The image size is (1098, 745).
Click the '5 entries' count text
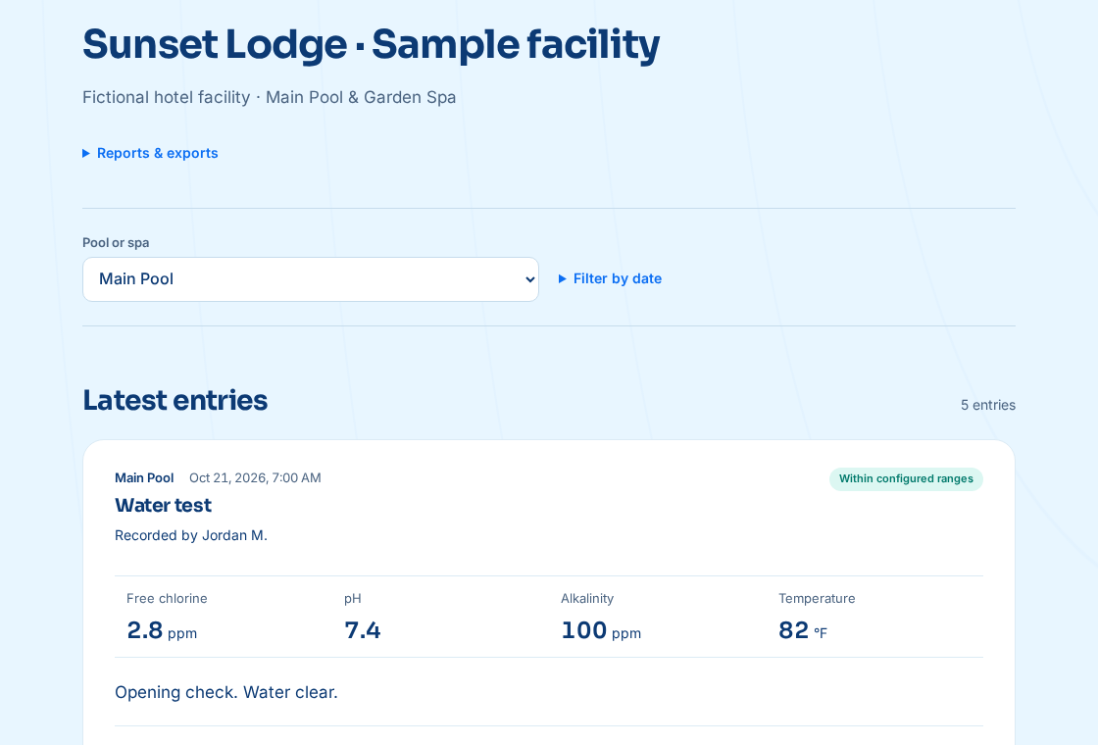[x=988, y=406]
